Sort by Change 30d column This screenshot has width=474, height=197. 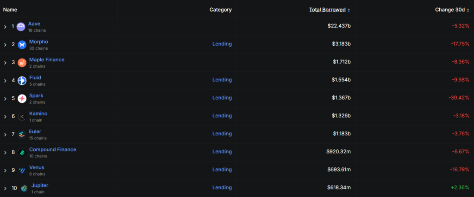coord(452,10)
